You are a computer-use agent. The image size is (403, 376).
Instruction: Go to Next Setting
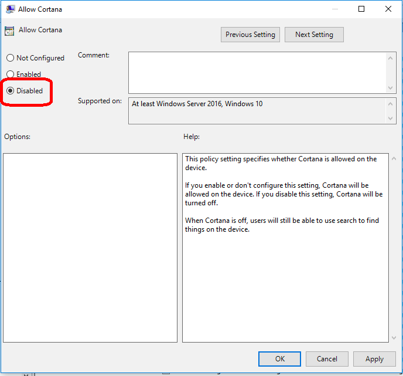(x=314, y=35)
